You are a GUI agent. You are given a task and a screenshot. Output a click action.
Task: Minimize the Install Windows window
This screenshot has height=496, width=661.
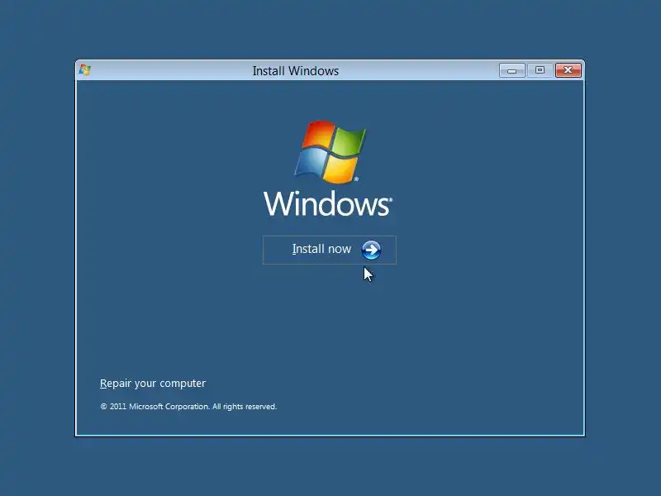tap(511, 70)
